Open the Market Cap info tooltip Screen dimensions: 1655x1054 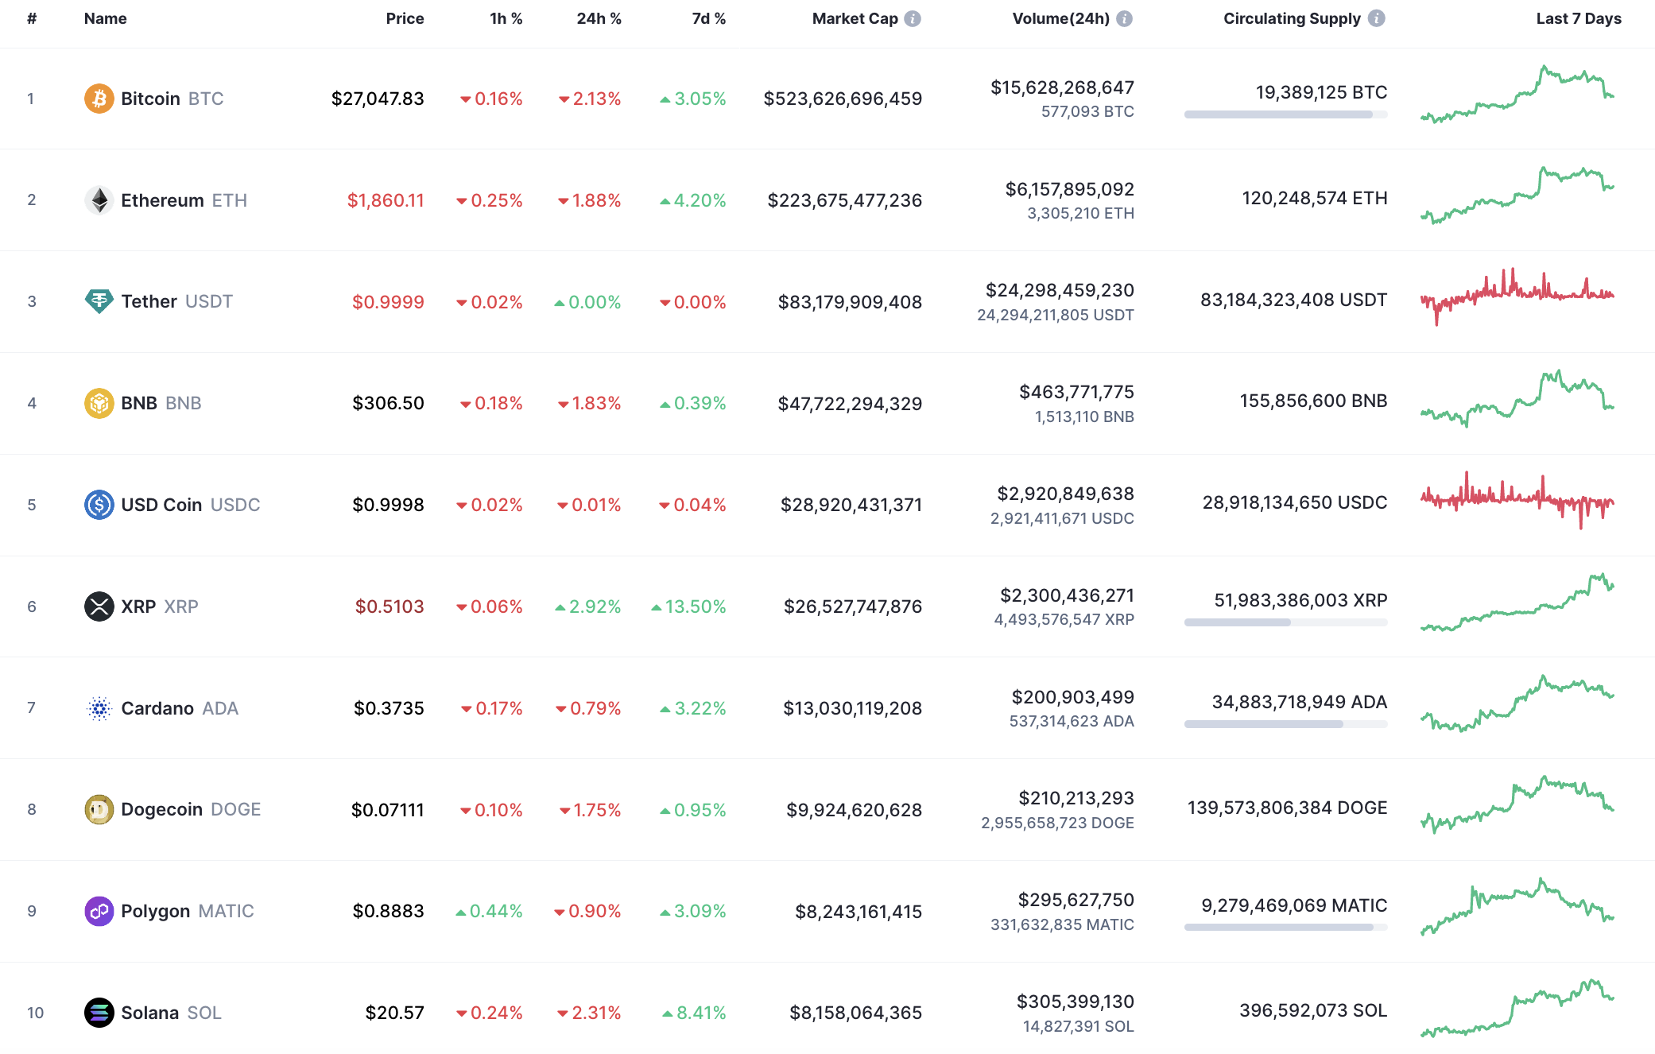pyautogui.click(x=913, y=18)
